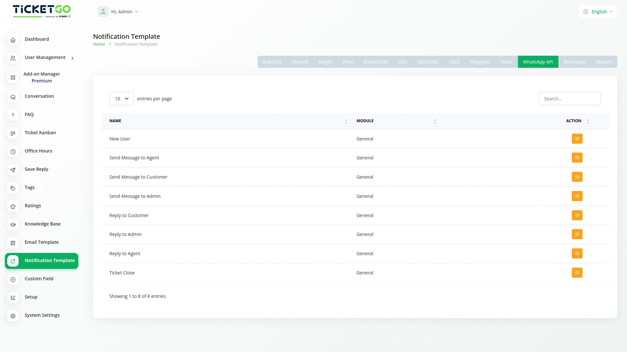
Task: Switch to the Slack tab
Action: pos(454,62)
